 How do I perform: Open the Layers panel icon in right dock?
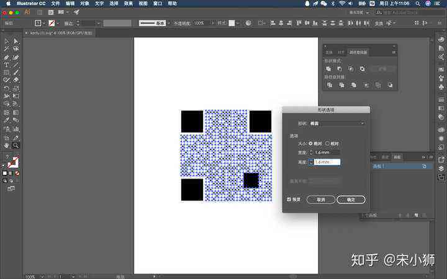pos(441,168)
